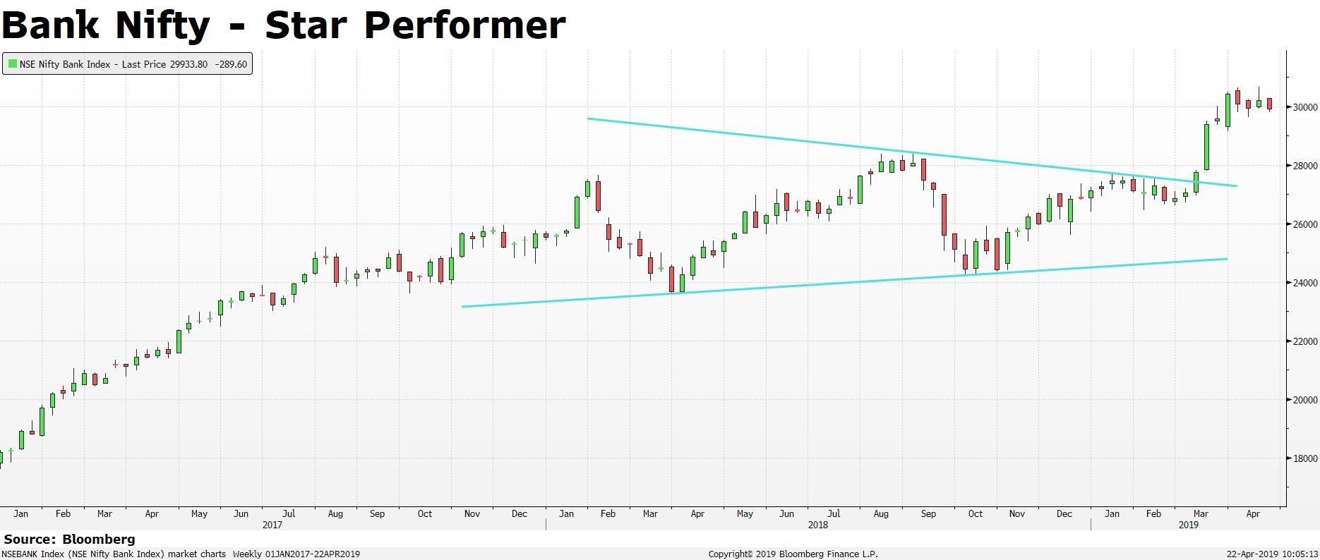Click the Copyright 2019 Bloomberg Finance L.P. notice
This screenshot has width=1320, height=560.
pyautogui.click(x=793, y=554)
